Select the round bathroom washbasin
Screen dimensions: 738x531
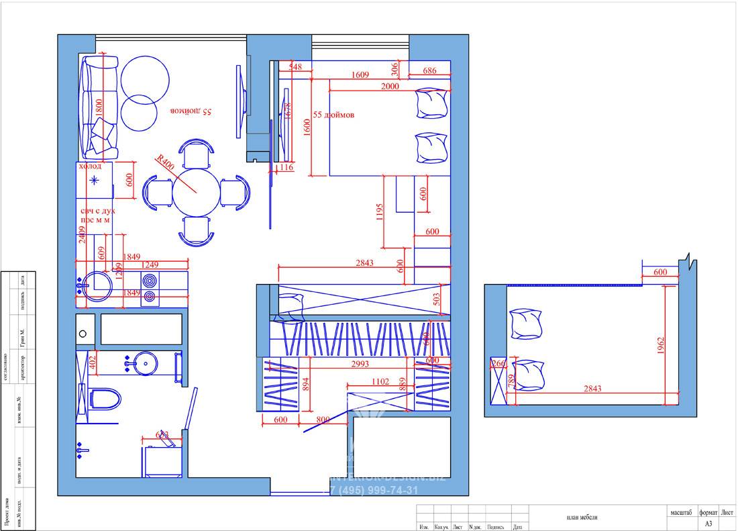point(146,364)
